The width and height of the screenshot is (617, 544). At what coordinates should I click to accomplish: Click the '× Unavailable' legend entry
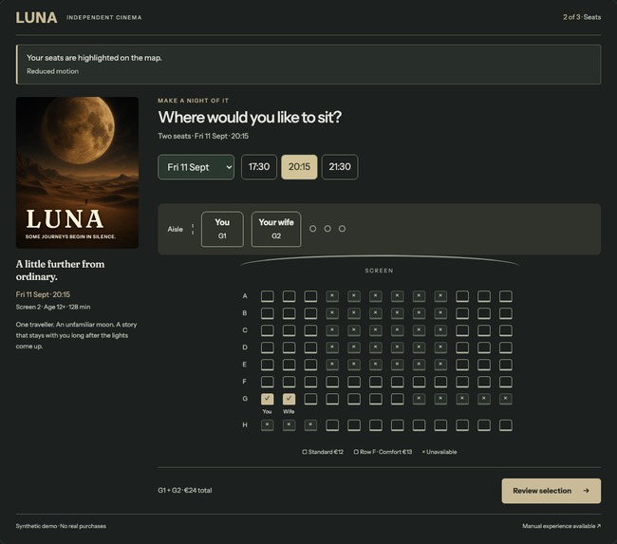(x=439, y=452)
